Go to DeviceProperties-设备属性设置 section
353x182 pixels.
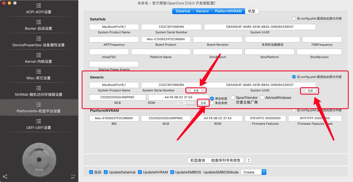pyautogui.click(x=39, y=42)
